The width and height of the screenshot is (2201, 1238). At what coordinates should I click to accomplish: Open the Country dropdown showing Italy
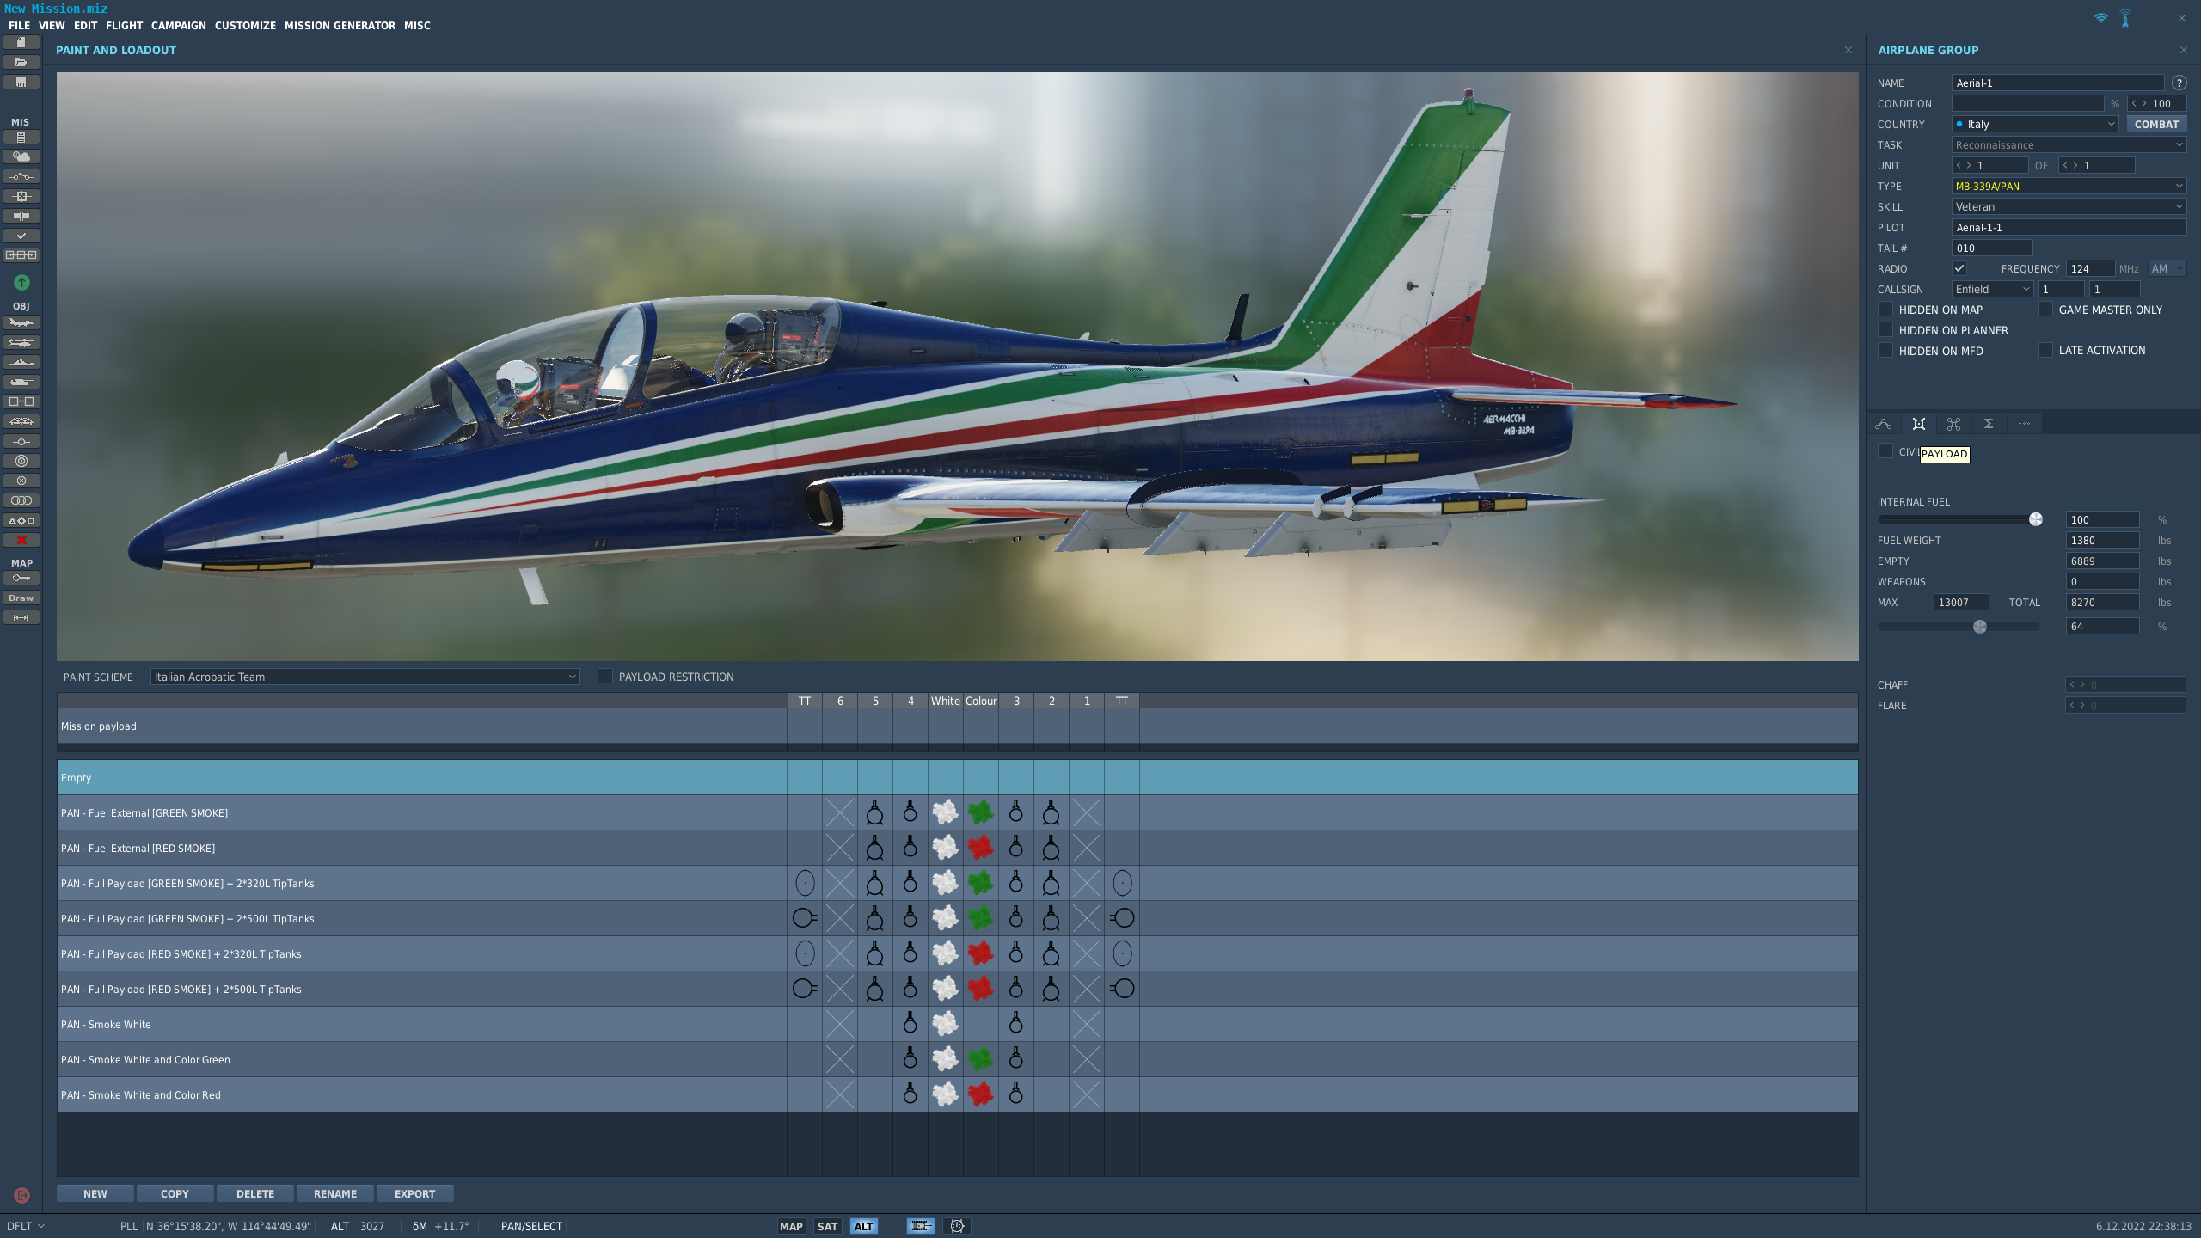click(x=2035, y=124)
